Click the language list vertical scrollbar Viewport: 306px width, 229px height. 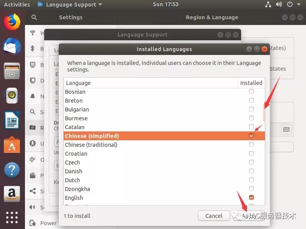point(264,112)
